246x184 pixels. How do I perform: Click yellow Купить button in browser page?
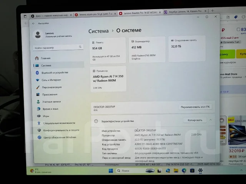click(x=241, y=54)
